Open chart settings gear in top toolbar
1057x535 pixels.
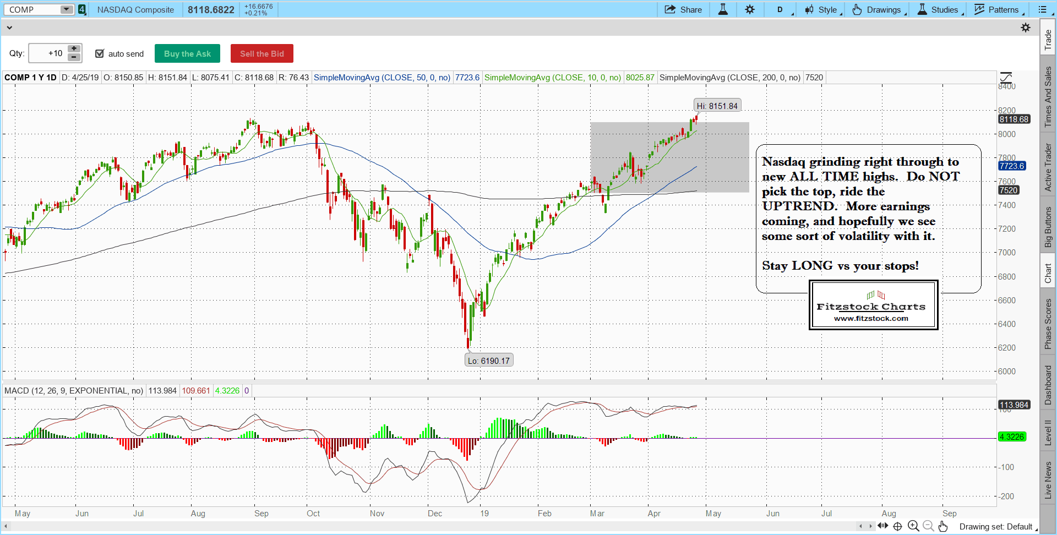[750, 9]
